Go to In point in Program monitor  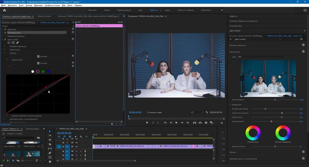165,123
